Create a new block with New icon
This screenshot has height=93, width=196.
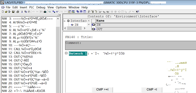3,12
